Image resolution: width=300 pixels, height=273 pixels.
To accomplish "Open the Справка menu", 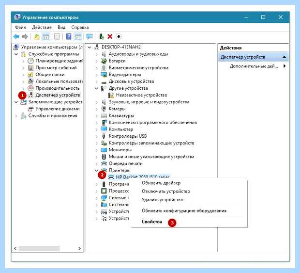I will tap(80, 28).
